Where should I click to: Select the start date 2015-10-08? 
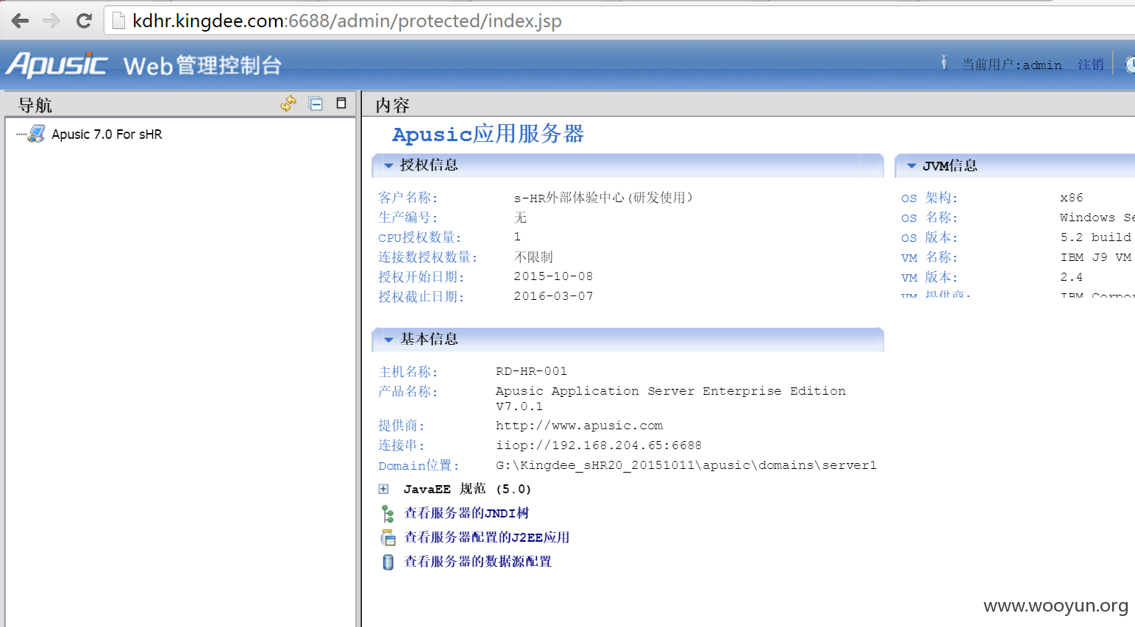click(x=553, y=276)
